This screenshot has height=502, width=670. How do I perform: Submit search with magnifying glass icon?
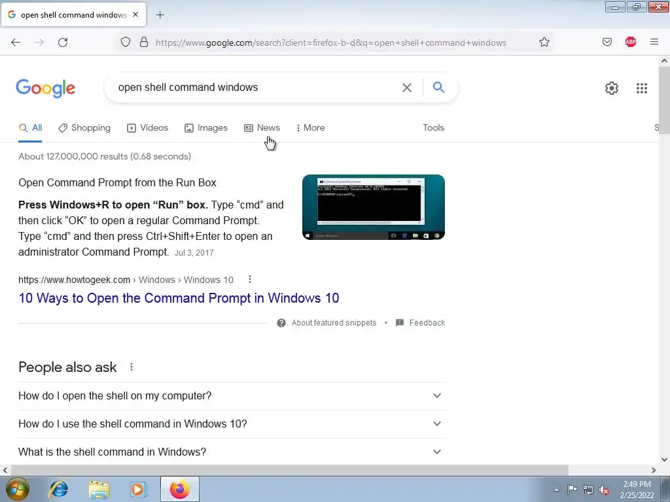(438, 87)
